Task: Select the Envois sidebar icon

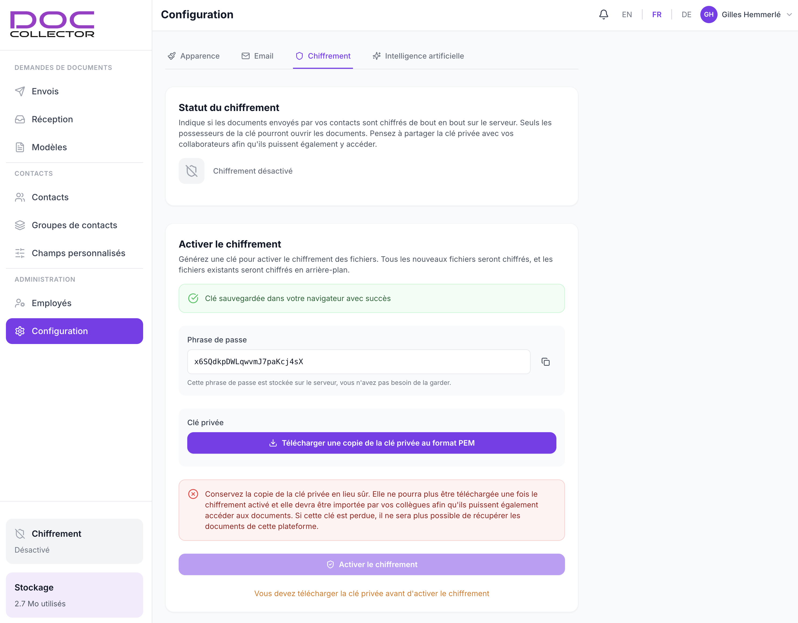Action: point(20,91)
